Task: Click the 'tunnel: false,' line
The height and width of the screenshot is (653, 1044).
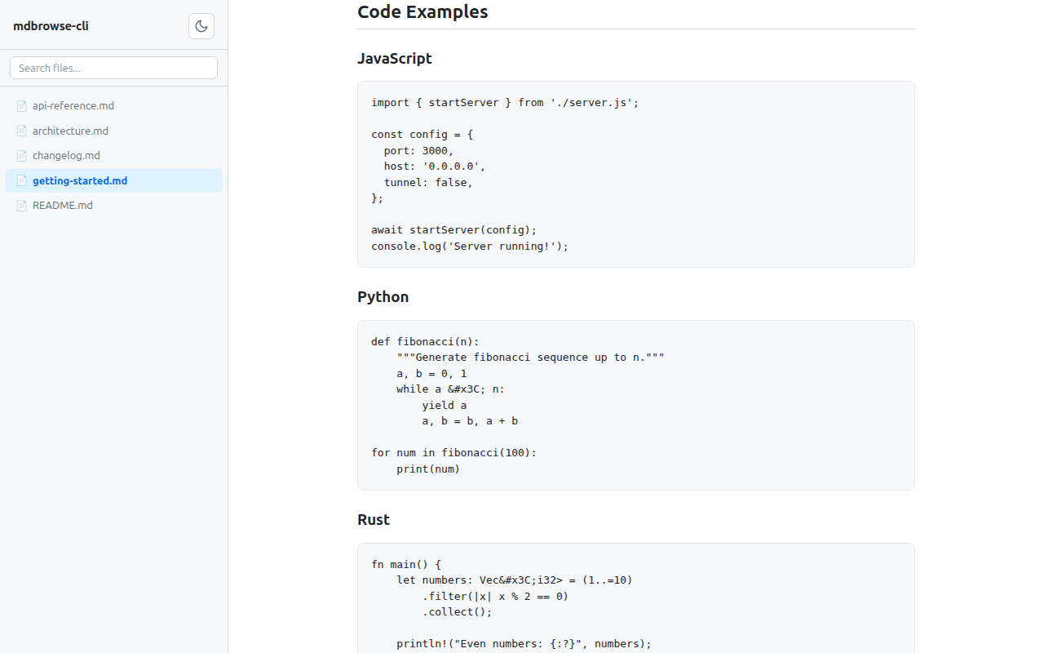Action: pos(428,183)
